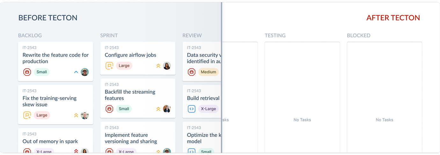Select Small tag on Rewrite feature code card

42,72
